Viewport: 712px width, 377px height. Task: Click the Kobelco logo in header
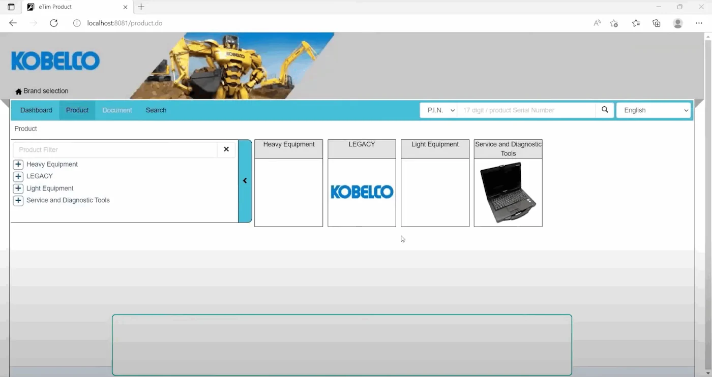pos(55,61)
